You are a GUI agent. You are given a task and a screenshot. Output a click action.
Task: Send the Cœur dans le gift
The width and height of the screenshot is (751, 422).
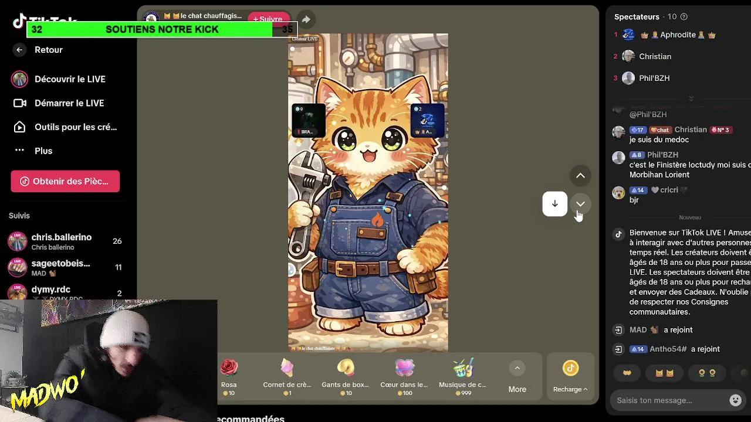404,377
